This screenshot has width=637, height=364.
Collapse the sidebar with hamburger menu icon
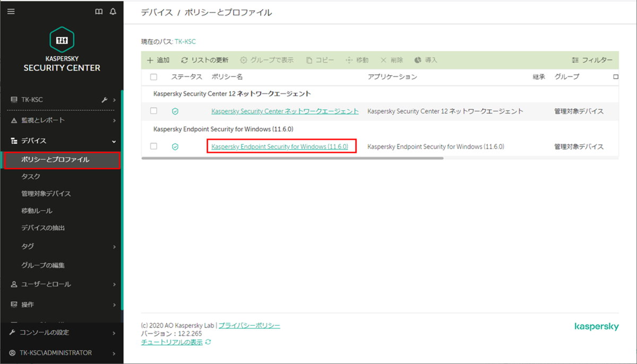[11, 11]
